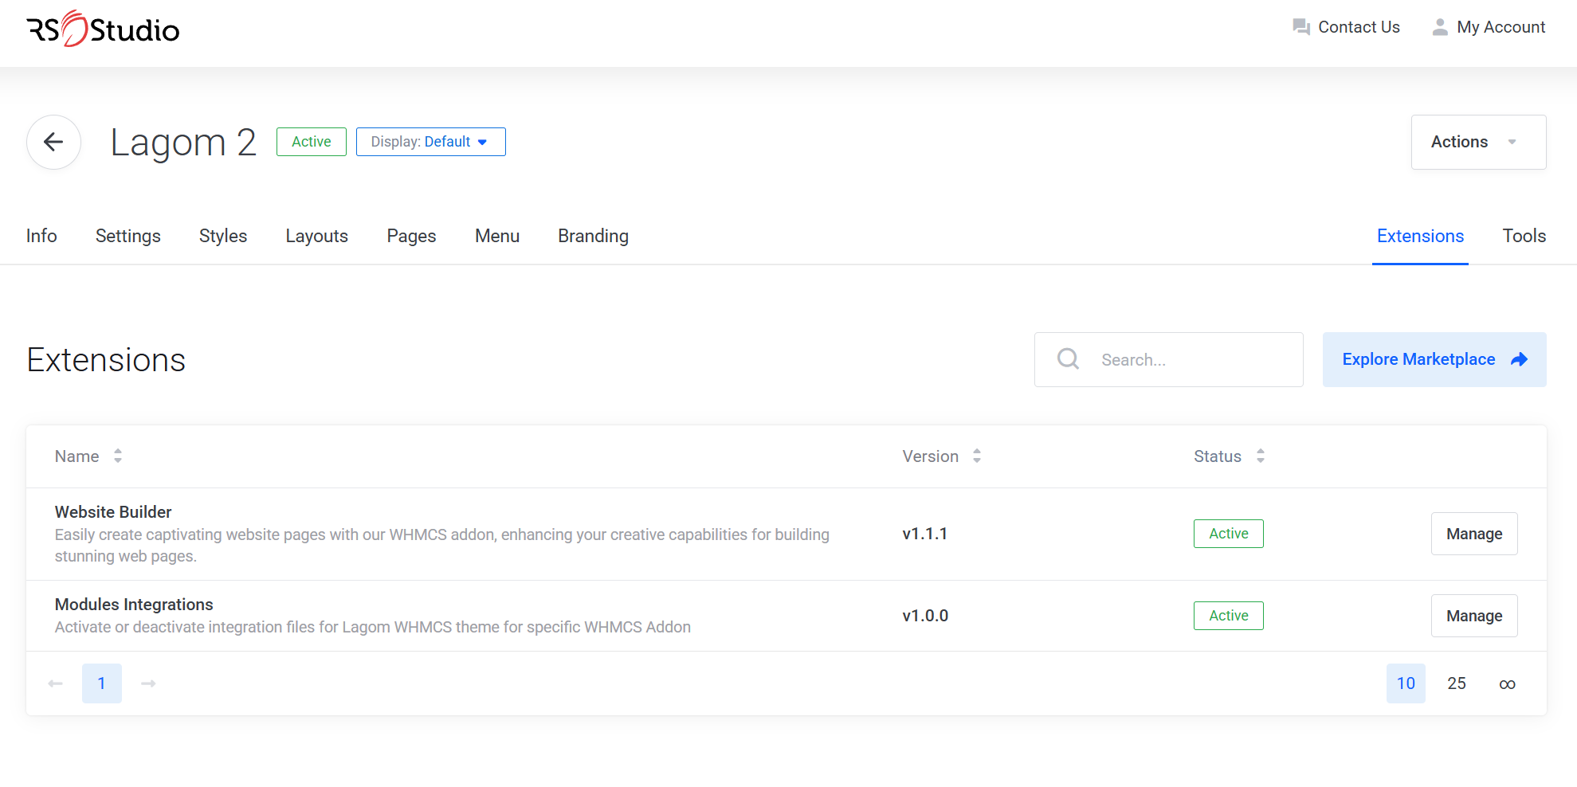Go to previous page arrow
The image size is (1577, 787).
click(55, 683)
